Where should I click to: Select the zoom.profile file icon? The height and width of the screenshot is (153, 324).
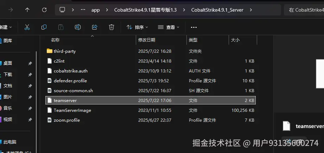pyautogui.click(x=49, y=120)
